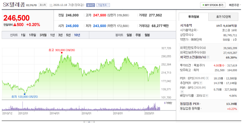Image resolution: width=246 pixels, height=123 pixels.
Task: Click target price 317,619
Action: click(x=232, y=66)
